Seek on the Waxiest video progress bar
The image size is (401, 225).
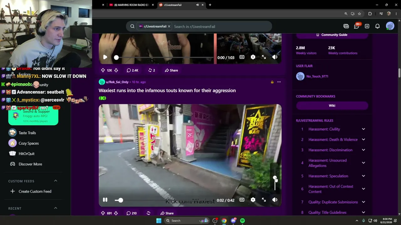(x=164, y=200)
